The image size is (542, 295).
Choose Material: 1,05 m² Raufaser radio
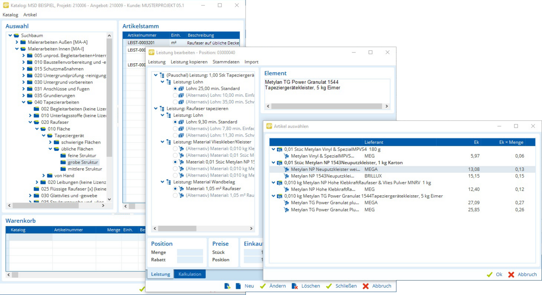(x=175, y=189)
